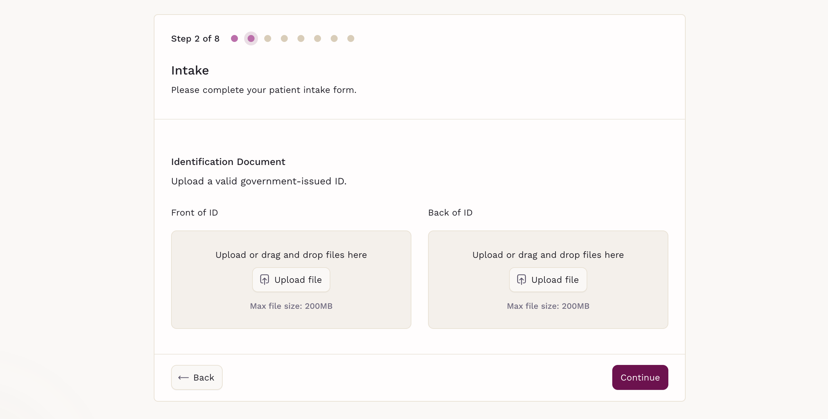Click drag-and-drop text in Back of ID zone
828x419 pixels.
548,255
